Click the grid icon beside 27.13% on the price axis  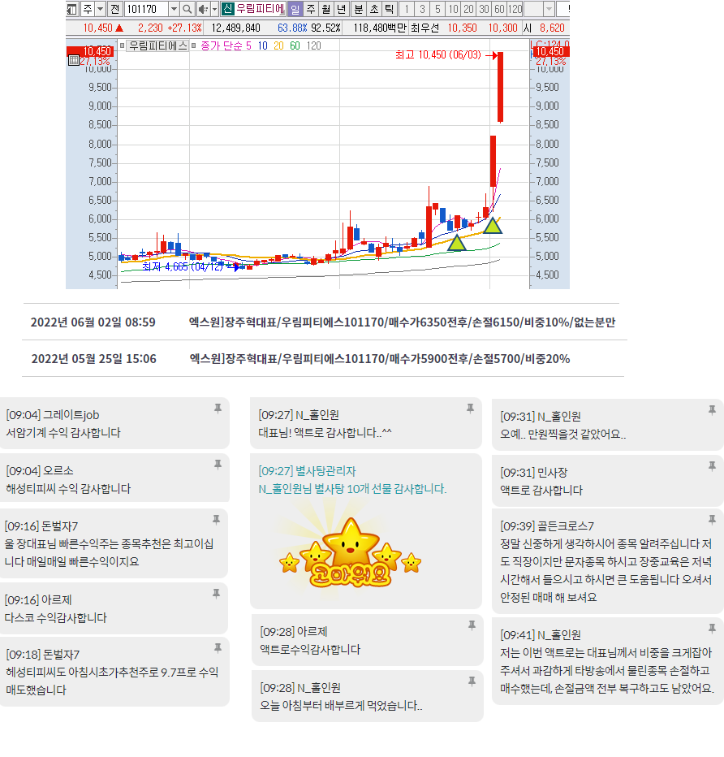click(73, 60)
